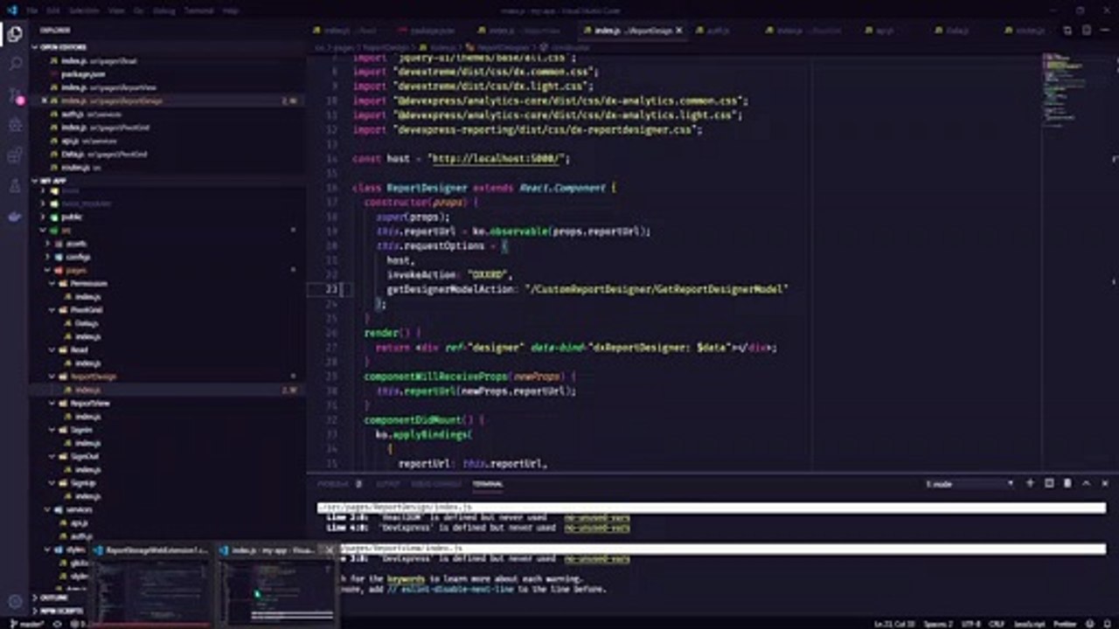This screenshot has width=1119, height=629.
Task: Open Source Control view with pink badge
Action: click(14, 94)
